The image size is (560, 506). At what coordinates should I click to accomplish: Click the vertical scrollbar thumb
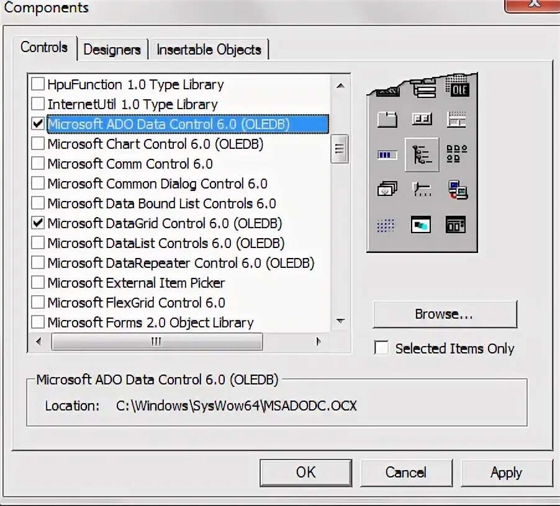(x=340, y=149)
